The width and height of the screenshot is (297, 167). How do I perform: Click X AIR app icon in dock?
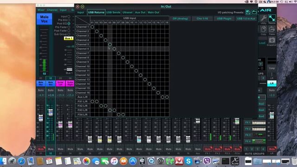tap(235, 161)
